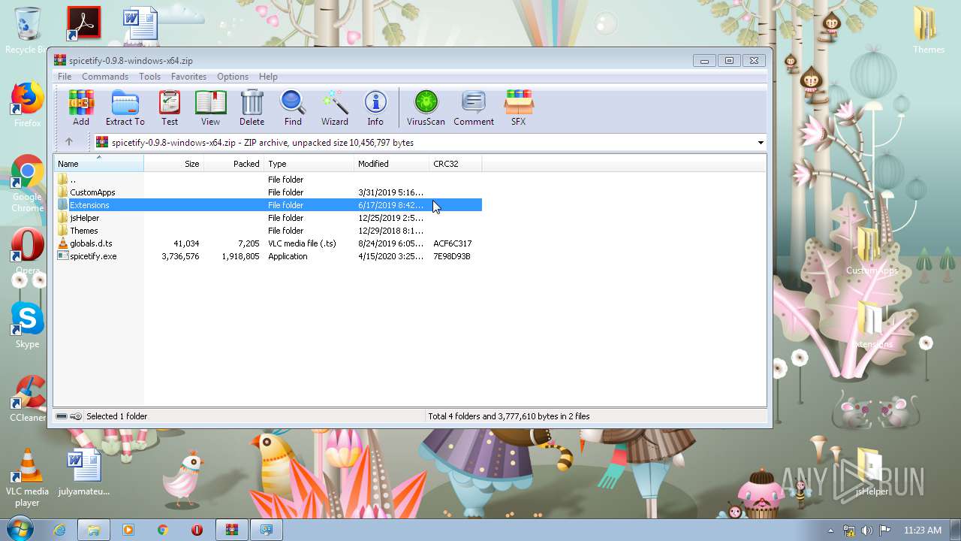Open the Find magnifier icon
The image size is (961, 541).
point(293,108)
